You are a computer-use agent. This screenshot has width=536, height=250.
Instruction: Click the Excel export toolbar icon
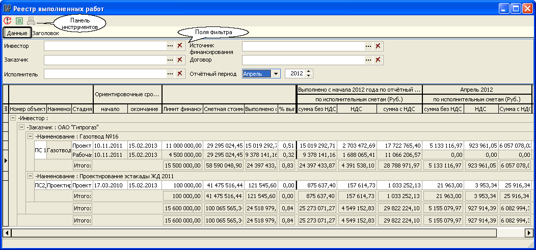pyautogui.click(x=19, y=21)
